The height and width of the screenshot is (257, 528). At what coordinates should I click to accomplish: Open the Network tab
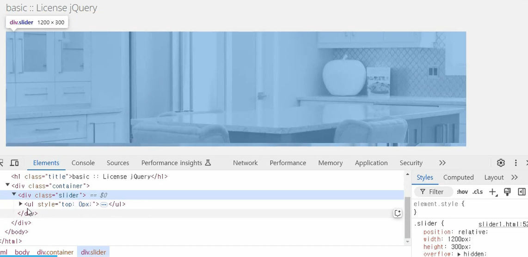pyautogui.click(x=245, y=163)
